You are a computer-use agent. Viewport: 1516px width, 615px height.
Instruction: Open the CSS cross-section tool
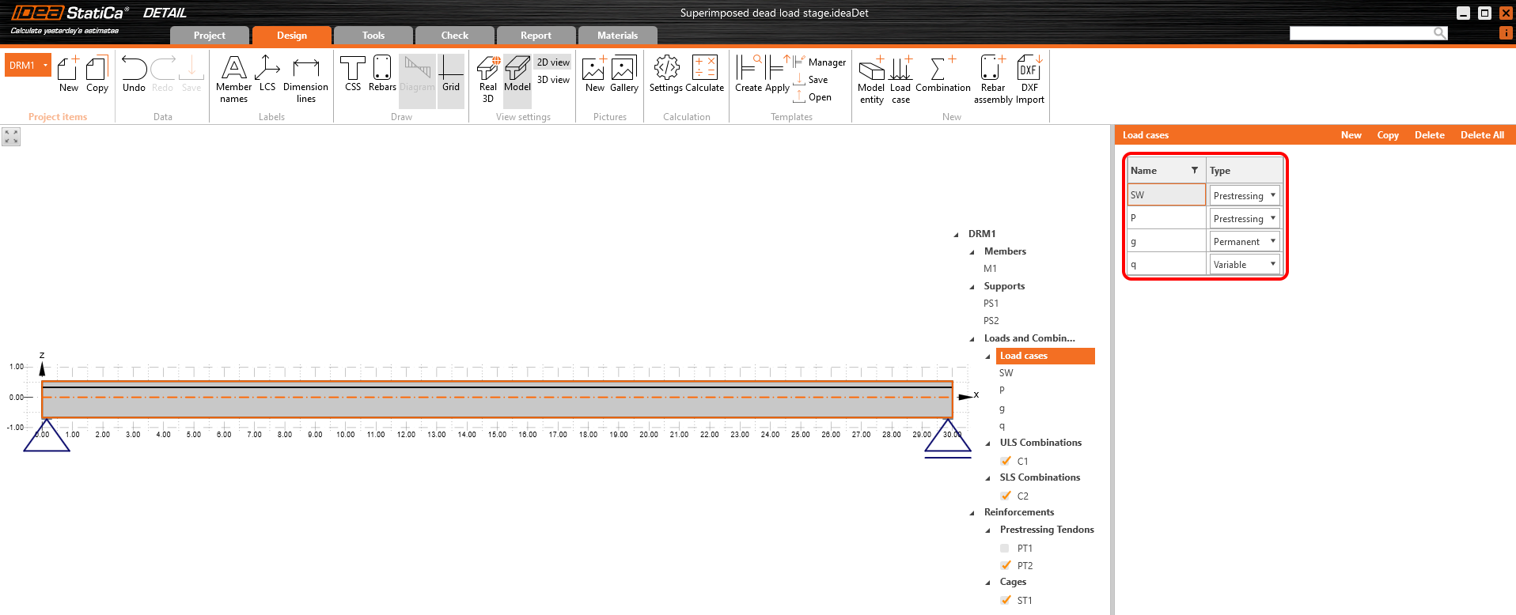point(353,74)
